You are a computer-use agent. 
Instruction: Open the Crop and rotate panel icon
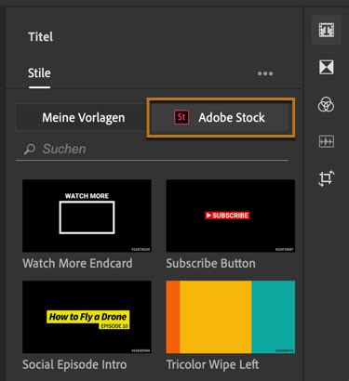coord(327,178)
